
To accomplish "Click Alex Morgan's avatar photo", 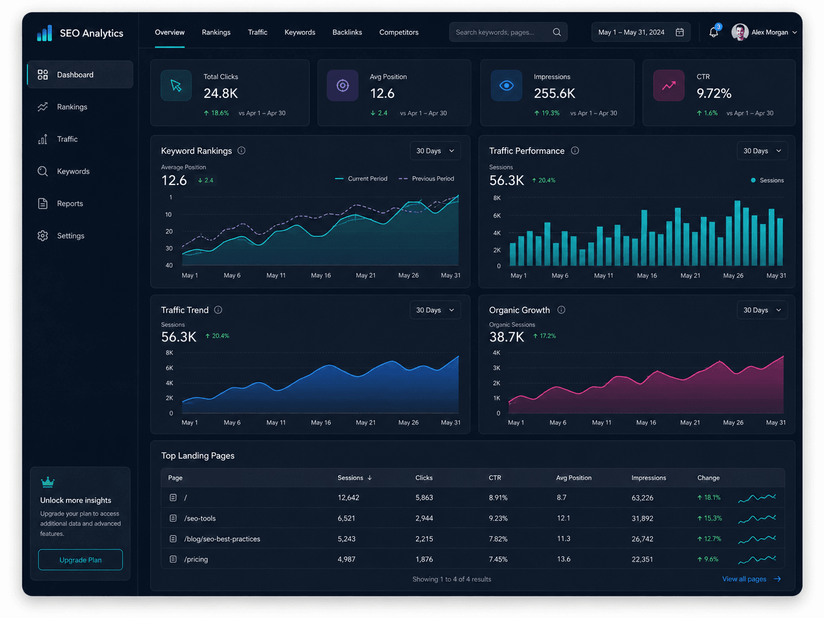I will [x=740, y=32].
